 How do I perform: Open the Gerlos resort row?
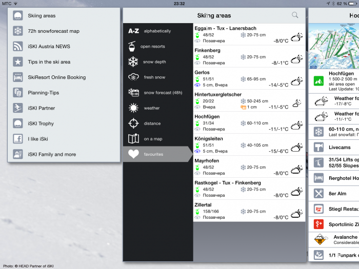[249, 78]
